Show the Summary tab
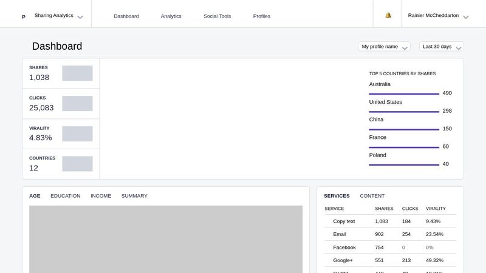The image size is (486, 273). click(134, 196)
